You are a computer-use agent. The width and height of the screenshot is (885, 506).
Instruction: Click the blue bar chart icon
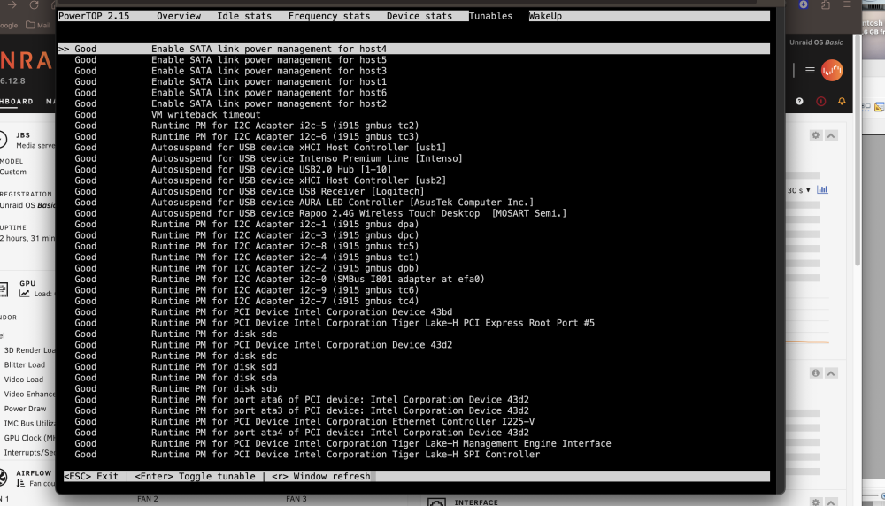tap(822, 189)
